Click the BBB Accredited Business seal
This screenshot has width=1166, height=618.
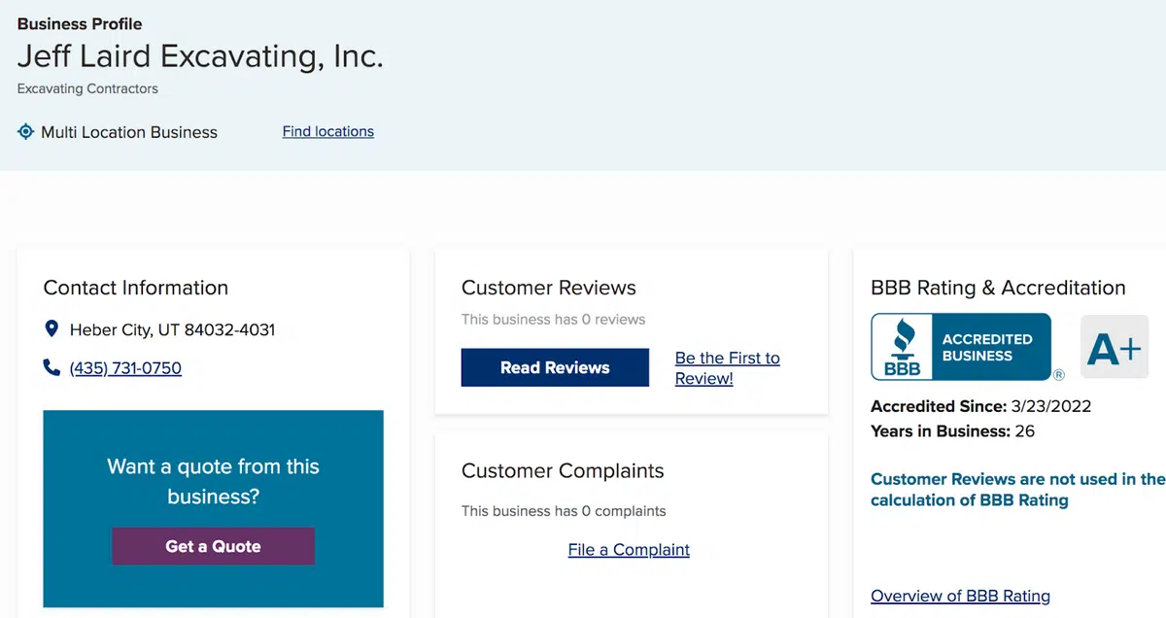click(961, 347)
